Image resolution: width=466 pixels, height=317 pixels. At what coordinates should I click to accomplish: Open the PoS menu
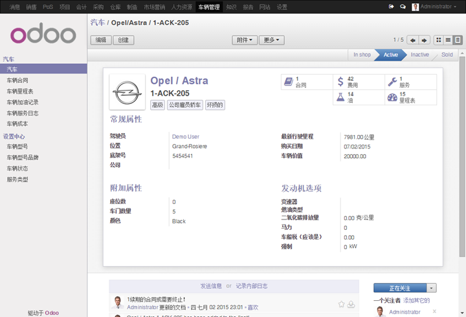(48, 7)
